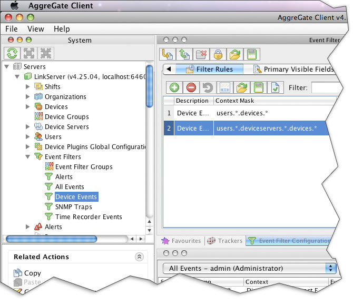353x305 pixels.
Task: Collapse the Related Actions panel
Action: (139, 257)
